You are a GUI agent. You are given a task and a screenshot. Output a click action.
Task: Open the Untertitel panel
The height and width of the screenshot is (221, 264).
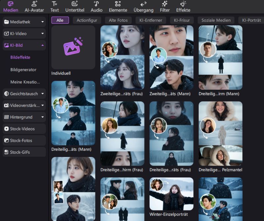(75, 4)
